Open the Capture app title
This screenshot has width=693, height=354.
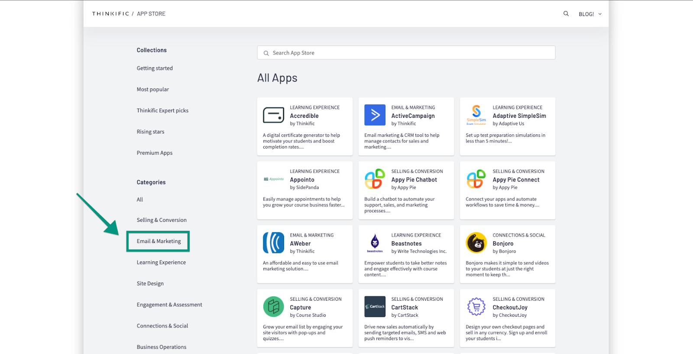(300, 308)
